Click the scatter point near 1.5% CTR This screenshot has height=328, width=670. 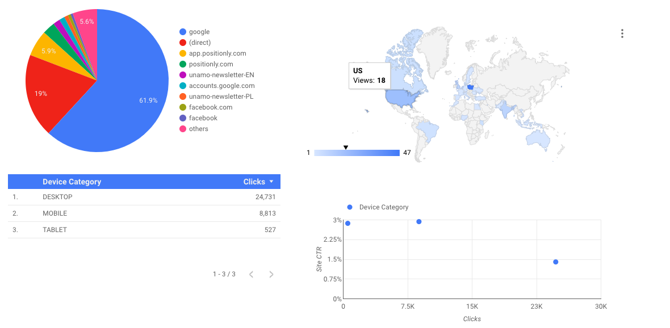[555, 262]
